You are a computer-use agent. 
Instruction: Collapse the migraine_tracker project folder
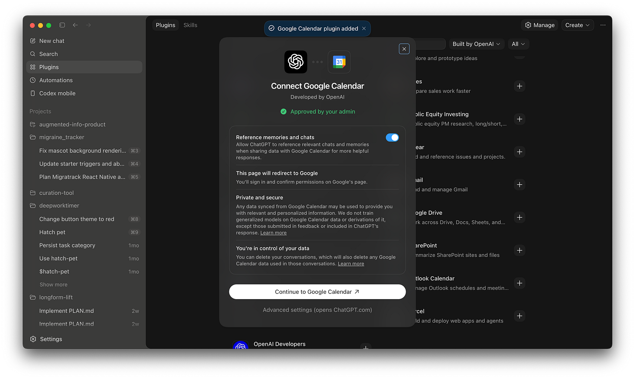(33, 137)
